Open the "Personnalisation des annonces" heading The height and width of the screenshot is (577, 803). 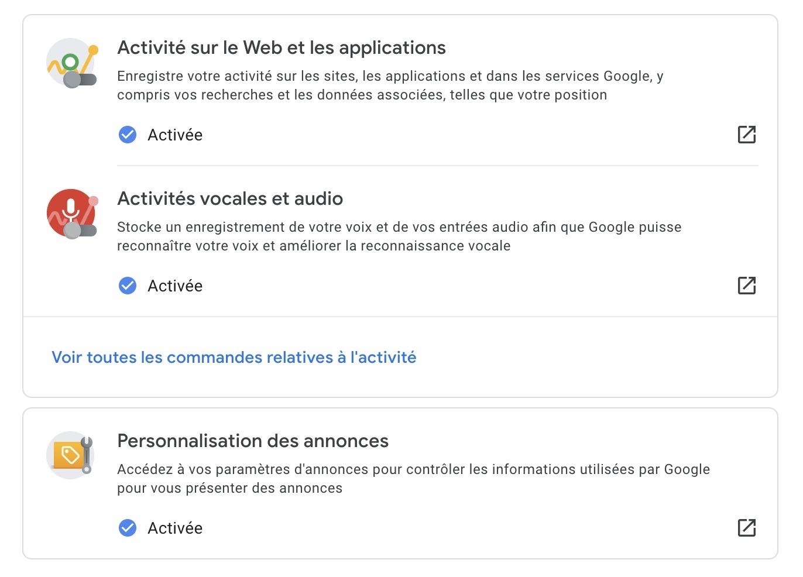point(253,441)
